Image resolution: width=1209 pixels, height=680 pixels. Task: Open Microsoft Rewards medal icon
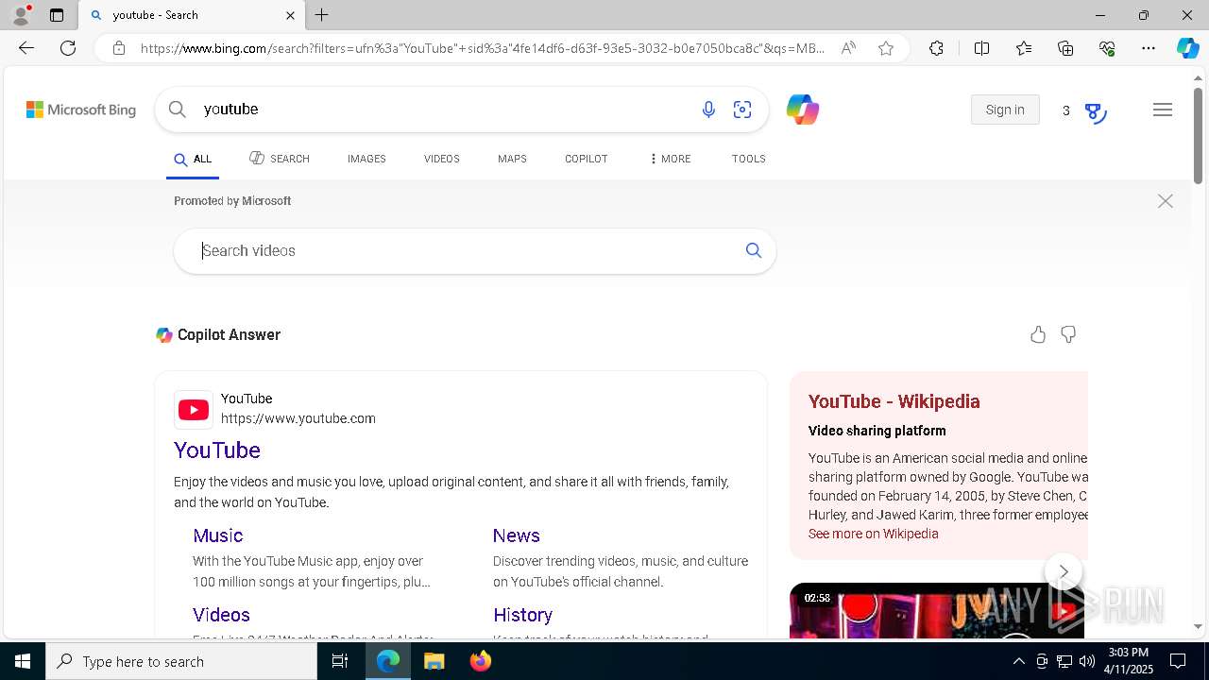coord(1096,112)
